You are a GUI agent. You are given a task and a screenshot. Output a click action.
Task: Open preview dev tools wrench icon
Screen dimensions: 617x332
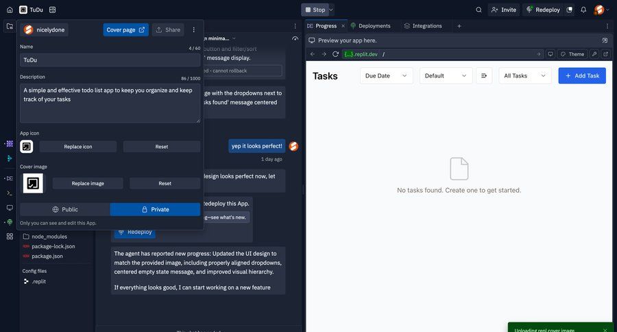594,54
